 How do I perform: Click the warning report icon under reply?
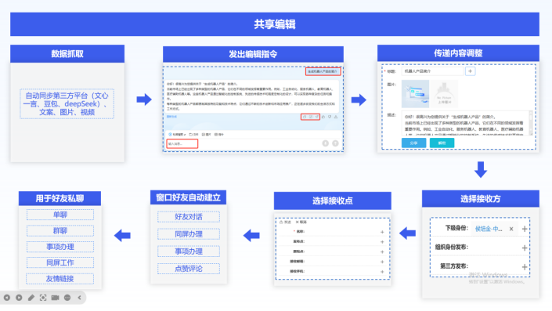coord(336,117)
